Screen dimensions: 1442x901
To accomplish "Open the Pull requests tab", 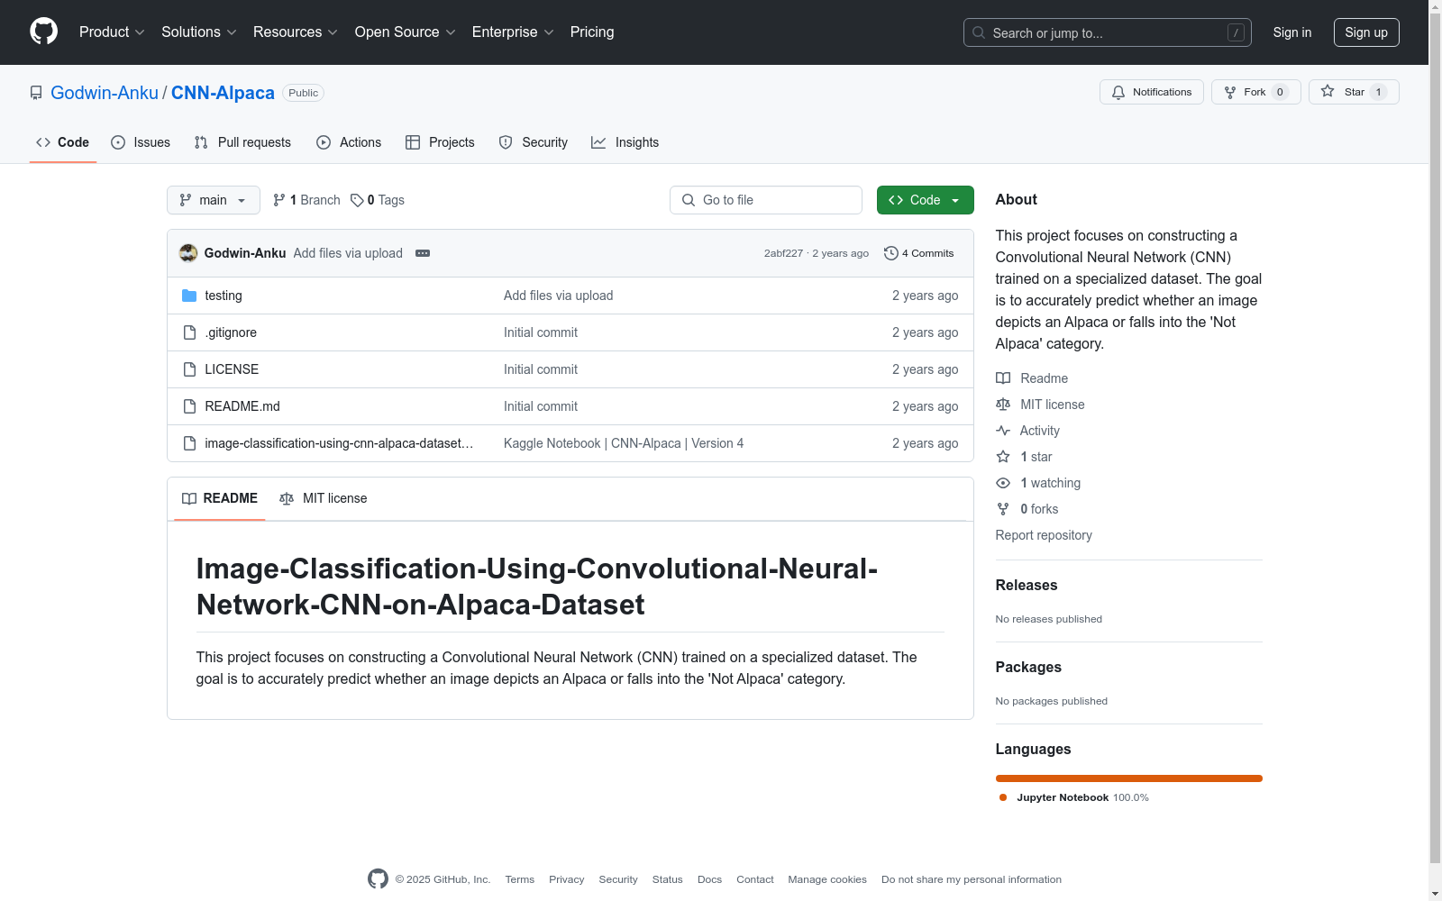I will [x=242, y=142].
